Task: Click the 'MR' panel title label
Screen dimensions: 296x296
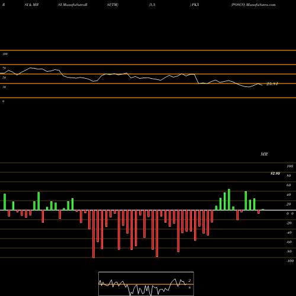Action: coord(264,154)
